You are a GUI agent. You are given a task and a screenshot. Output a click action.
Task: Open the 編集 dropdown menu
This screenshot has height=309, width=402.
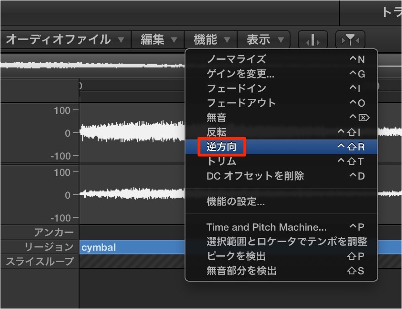158,40
